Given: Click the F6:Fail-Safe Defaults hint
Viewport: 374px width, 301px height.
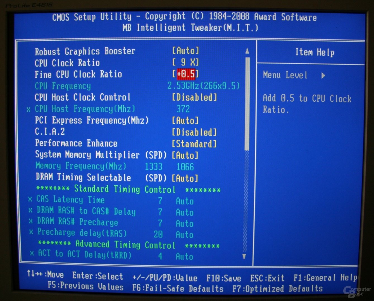Looking at the screenshot, I should pyautogui.click(x=178, y=288).
